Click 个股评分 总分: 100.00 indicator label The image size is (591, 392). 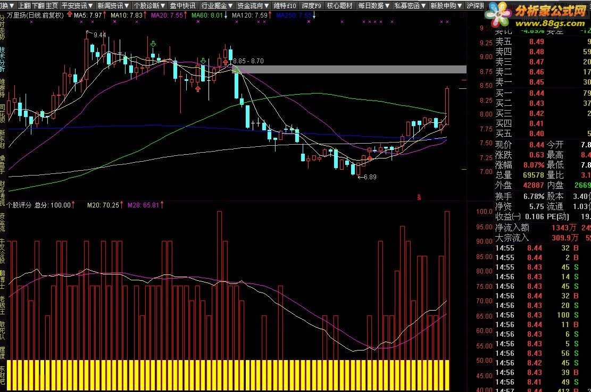coord(39,205)
